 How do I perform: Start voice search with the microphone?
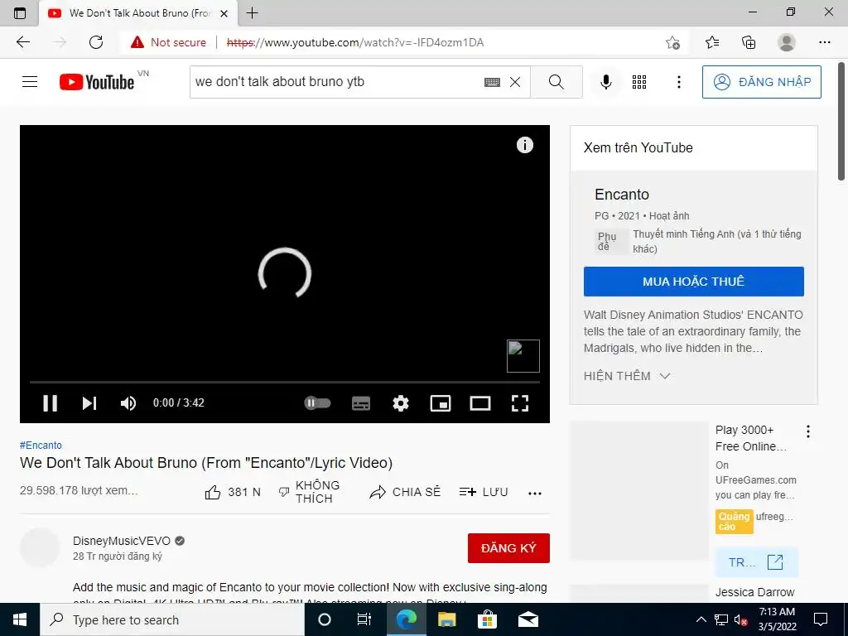coord(606,82)
